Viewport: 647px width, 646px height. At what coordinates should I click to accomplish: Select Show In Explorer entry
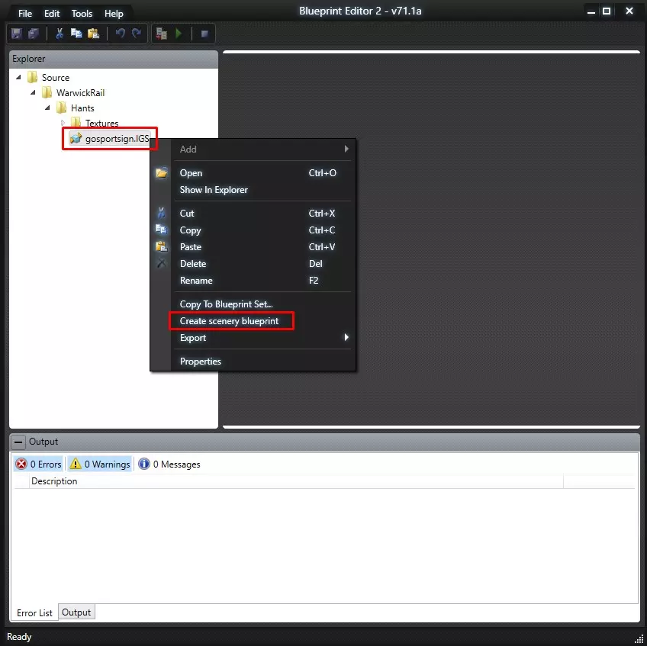click(x=214, y=190)
